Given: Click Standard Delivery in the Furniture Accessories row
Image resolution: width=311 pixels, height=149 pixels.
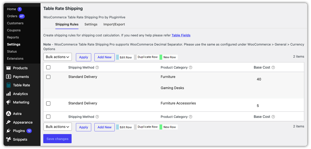Looking at the screenshot, I should [83, 103].
